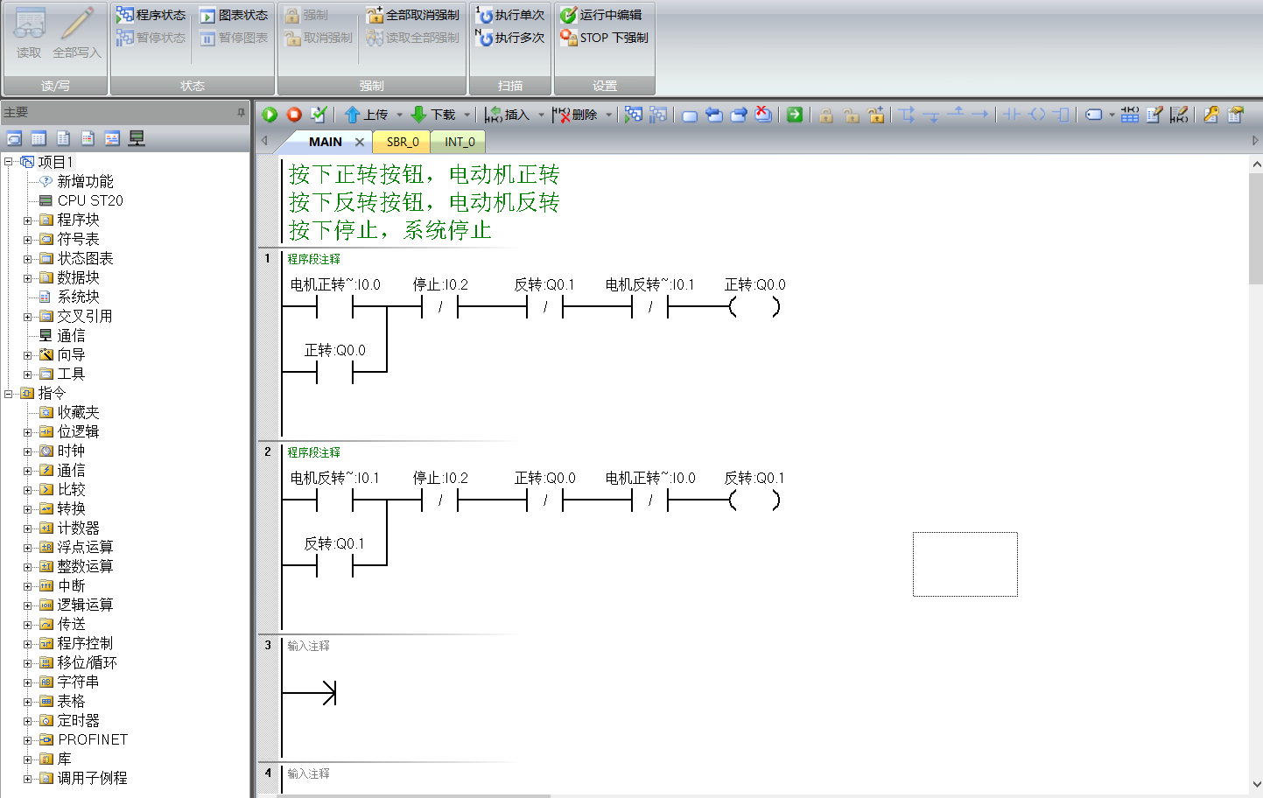Collapse the 指令 tree node
This screenshot has width=1263, height=798.
(9, 394)
